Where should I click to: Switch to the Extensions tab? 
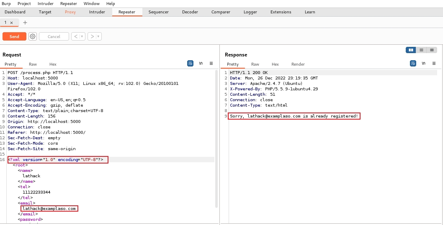(x=281, y=12)
